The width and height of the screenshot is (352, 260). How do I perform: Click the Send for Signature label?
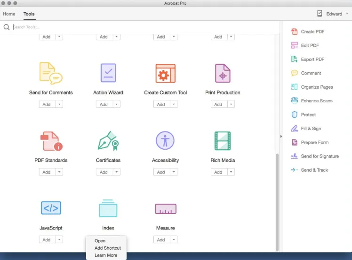coord(320,156)
